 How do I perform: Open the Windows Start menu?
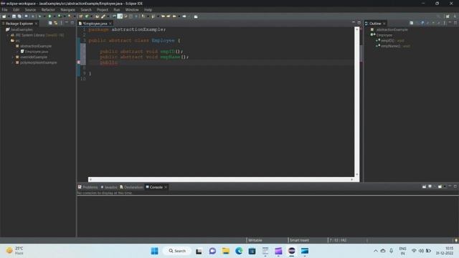pos(155,251)
